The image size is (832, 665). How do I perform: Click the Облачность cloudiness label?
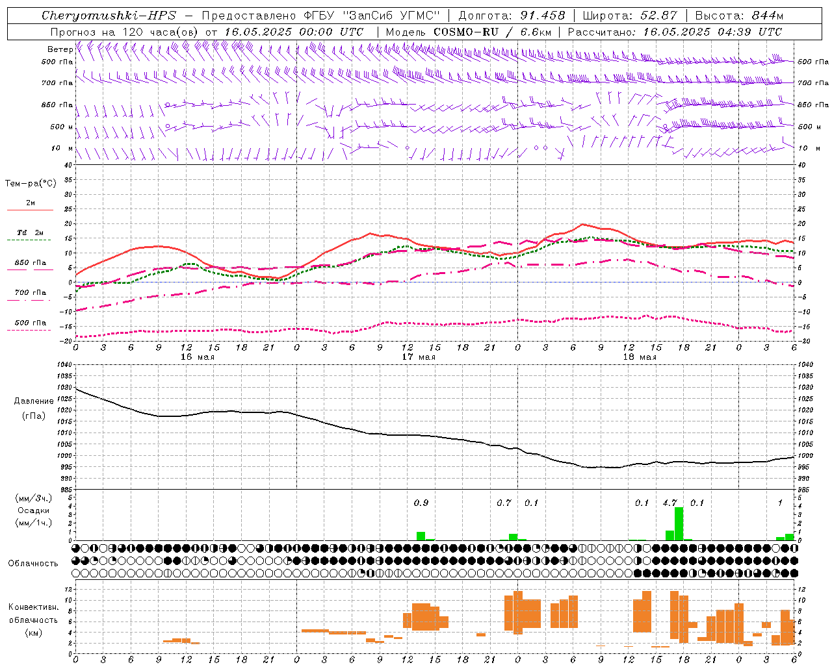[x=33, y=564]
